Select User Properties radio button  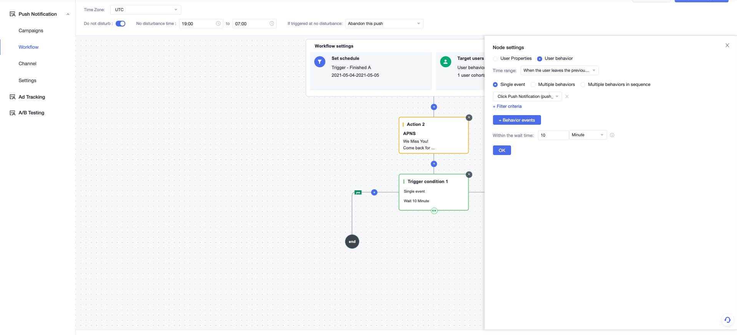click(495, 59)
